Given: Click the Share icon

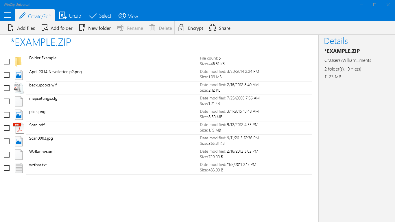Looking at the screenshot, I should pos(213,28).
